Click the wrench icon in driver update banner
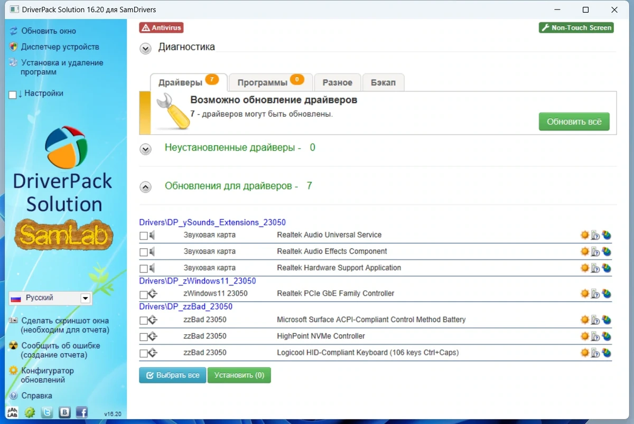 point(174,111)
